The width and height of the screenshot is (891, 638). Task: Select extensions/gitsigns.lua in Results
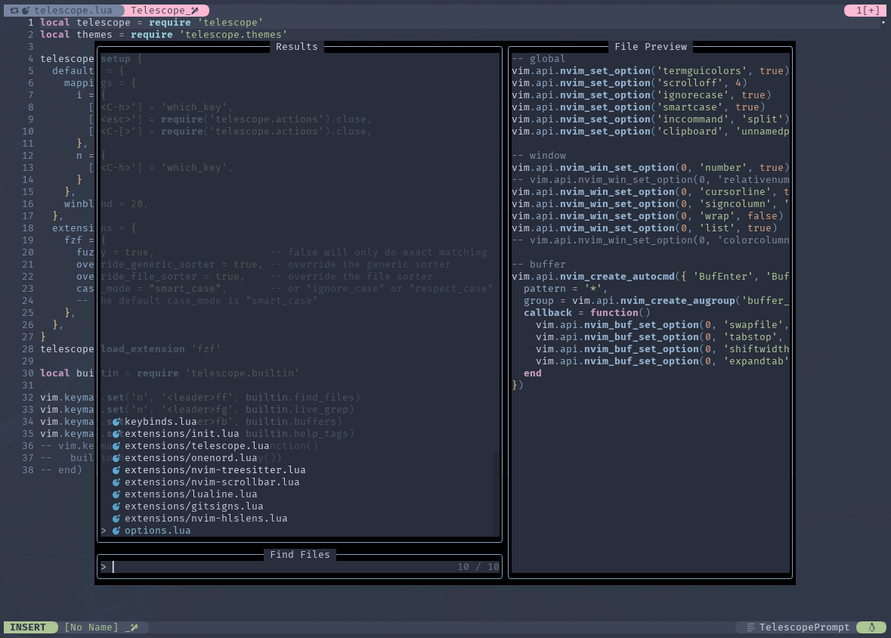click(x=193, y=506)
